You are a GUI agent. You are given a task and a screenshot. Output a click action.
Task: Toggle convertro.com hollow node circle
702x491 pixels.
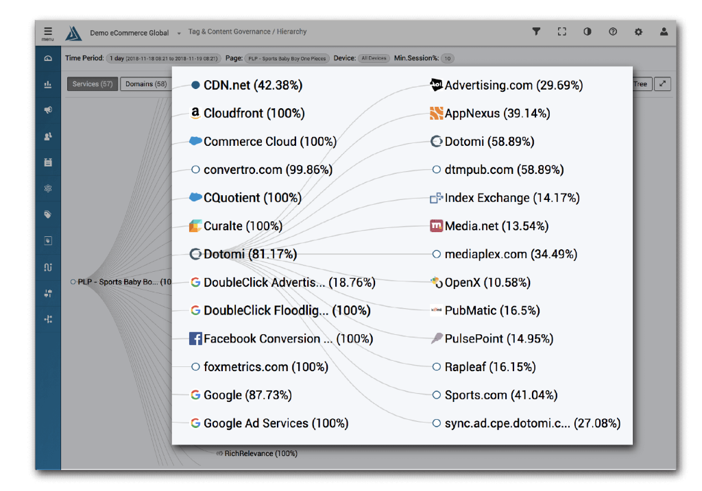coord(195,169)
